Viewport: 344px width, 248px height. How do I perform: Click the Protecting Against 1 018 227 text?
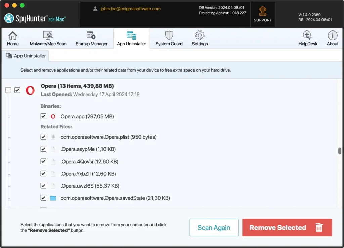coord(222,13)
